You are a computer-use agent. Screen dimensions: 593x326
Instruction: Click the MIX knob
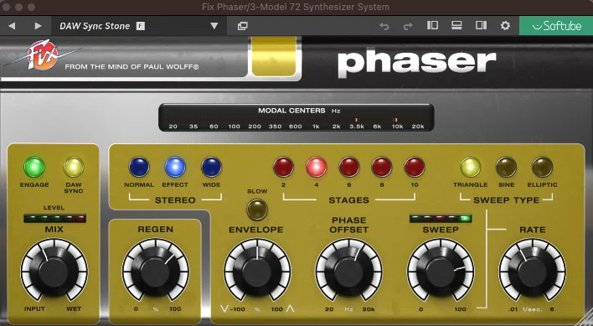(54, 272)
